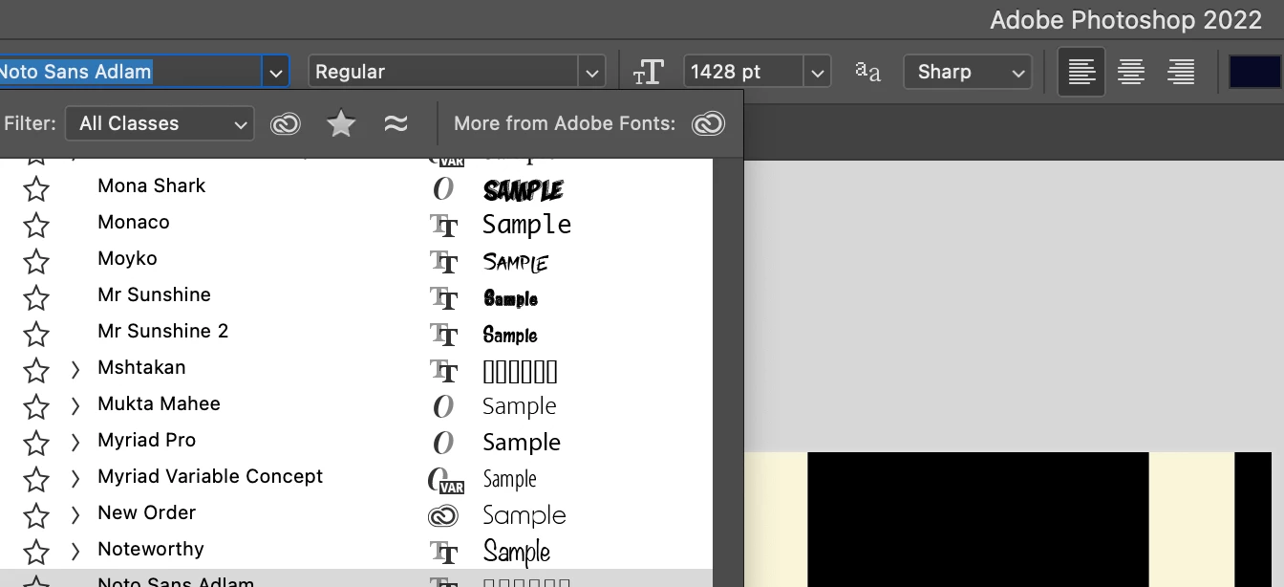Viewport: 1284px width, 587px height.
Task: Click the Adobe Fonts icon beside New Order
Action: tap(443, 516)
